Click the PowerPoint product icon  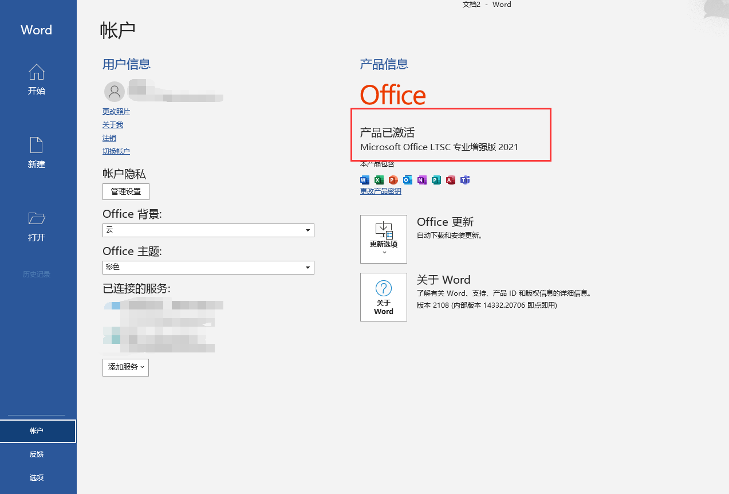pyautogui.click(x=393, y=180)
